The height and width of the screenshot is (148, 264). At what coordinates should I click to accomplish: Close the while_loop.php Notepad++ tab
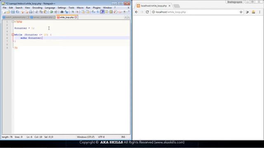click(76, 17)
